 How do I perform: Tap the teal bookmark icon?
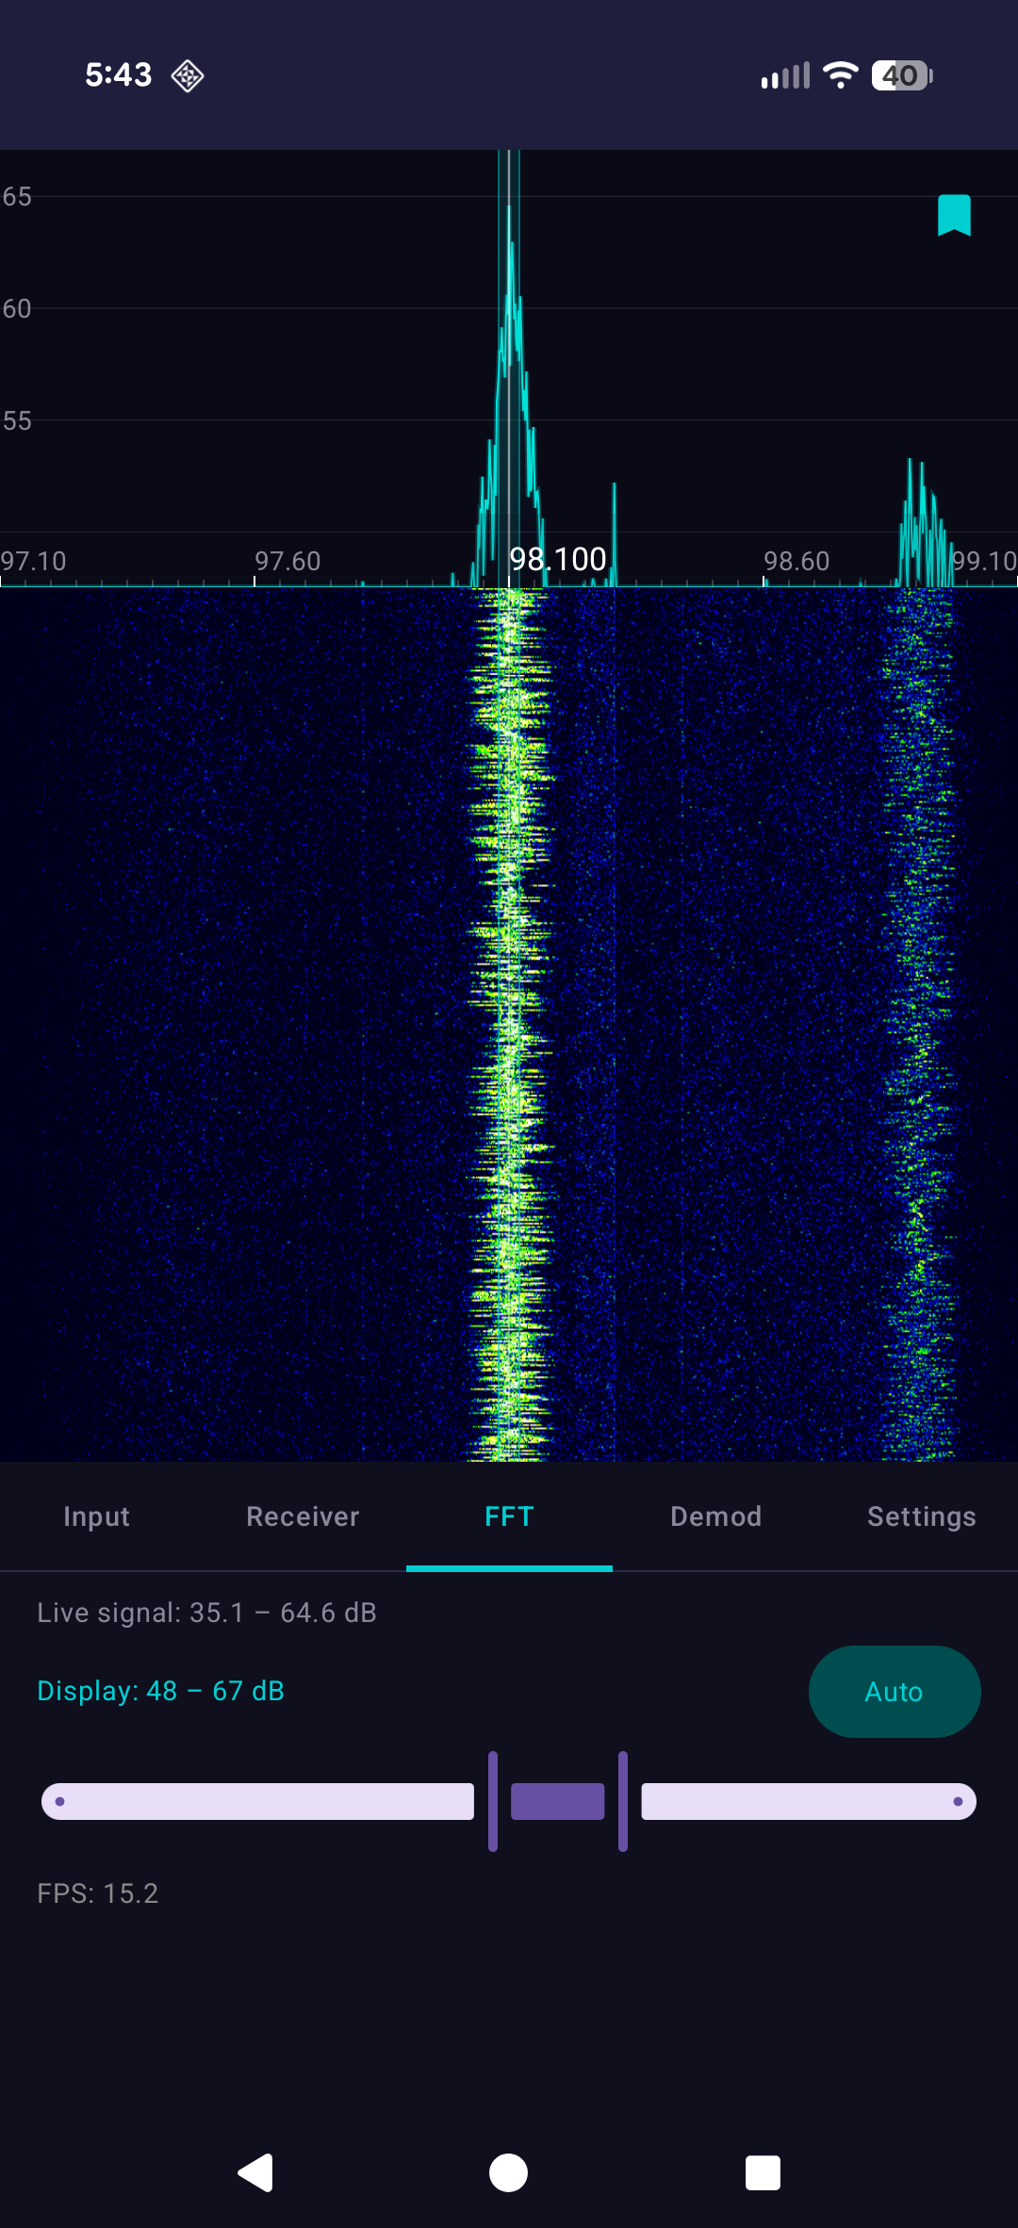pos(954,215)
